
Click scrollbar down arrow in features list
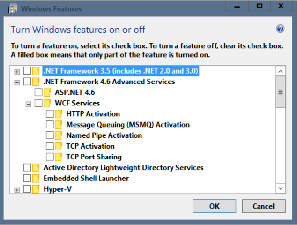(281, 188)
